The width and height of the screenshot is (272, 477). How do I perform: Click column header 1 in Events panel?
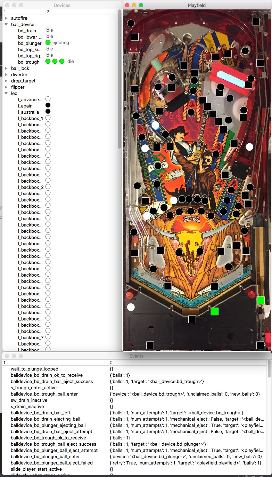[5, 363]
